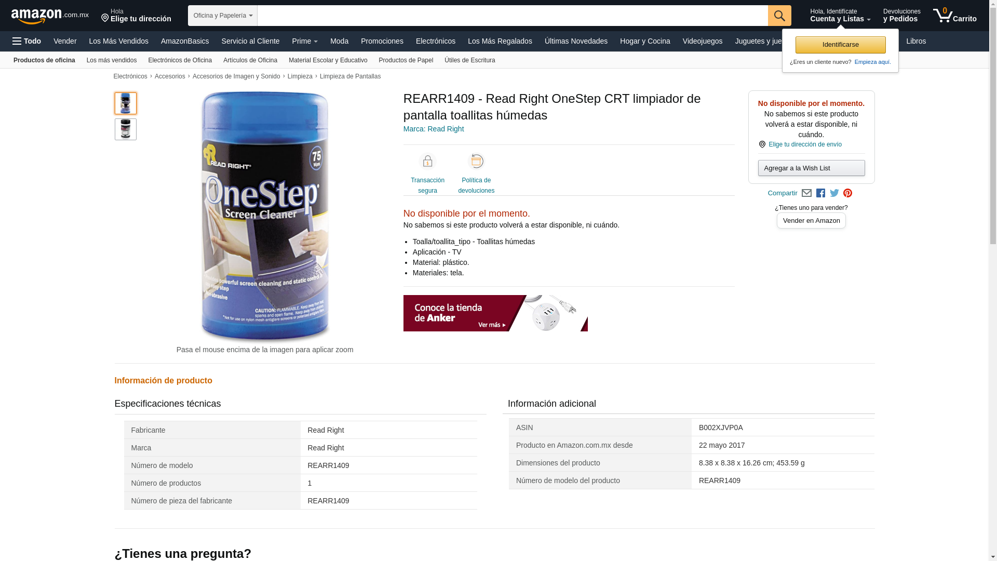The width and height of the screenshot is (997, 561).
Task: Click the yellow Identificarse button
Action: (840, 45)
